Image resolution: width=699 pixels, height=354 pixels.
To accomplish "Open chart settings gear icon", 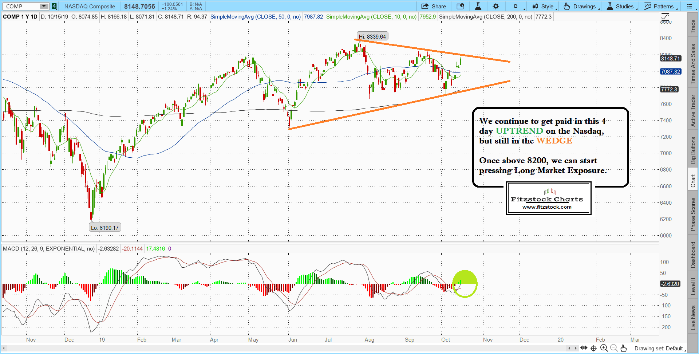I will (496, 6).
